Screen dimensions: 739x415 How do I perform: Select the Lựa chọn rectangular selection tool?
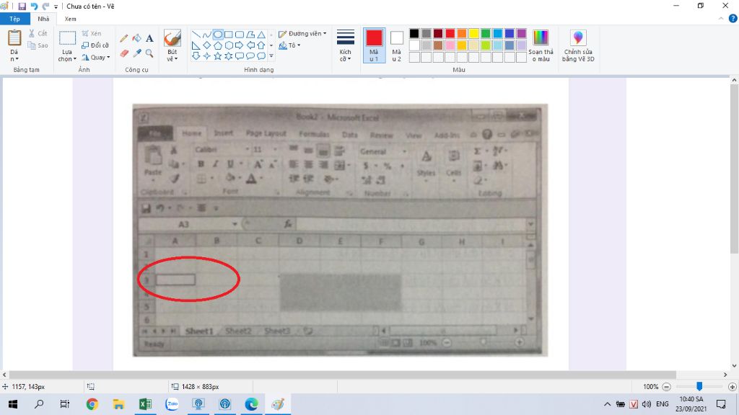coord(67,38)
